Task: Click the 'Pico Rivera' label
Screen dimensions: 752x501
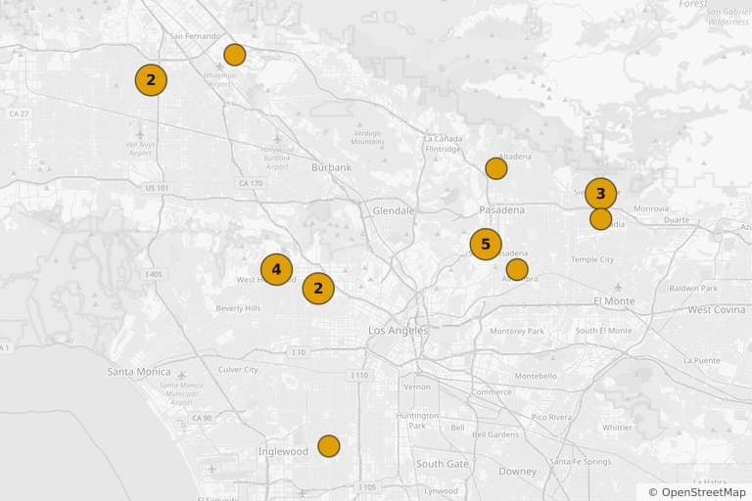Action: coord(551,417)
